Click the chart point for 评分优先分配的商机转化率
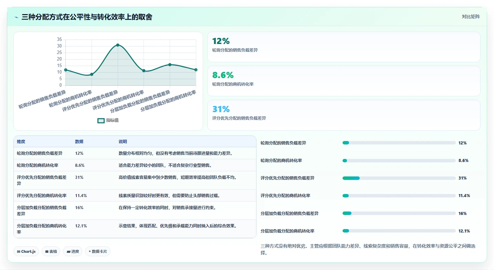Screen dimensions: 494x270 click(x=144, y=71)
